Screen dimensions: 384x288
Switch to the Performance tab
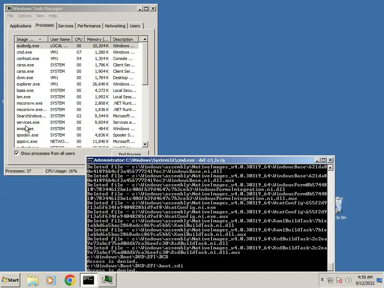[89, 26]
